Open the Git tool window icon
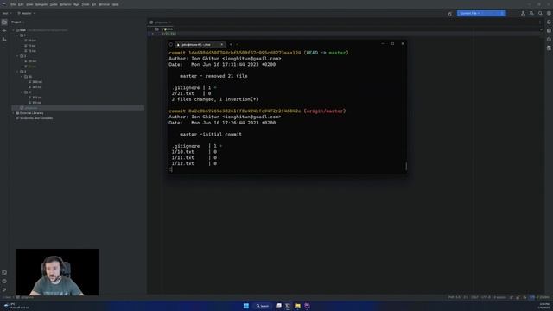553x311 pixels. coord(4,290)
